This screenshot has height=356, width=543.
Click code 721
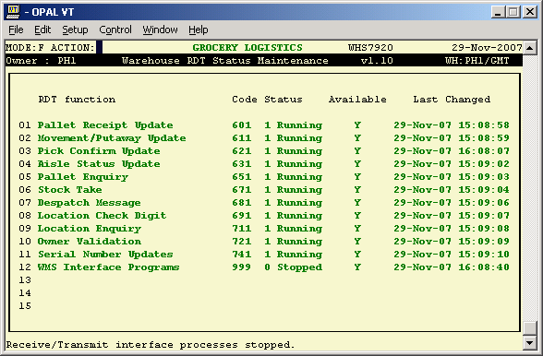[241, 242]
